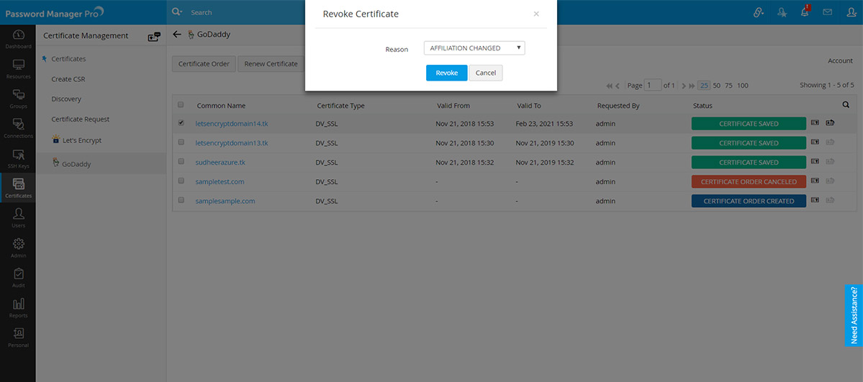The height and width of the screenshot is (382, 863).
Task: Expand the top search bar filter dropdown
Action: 177,12
